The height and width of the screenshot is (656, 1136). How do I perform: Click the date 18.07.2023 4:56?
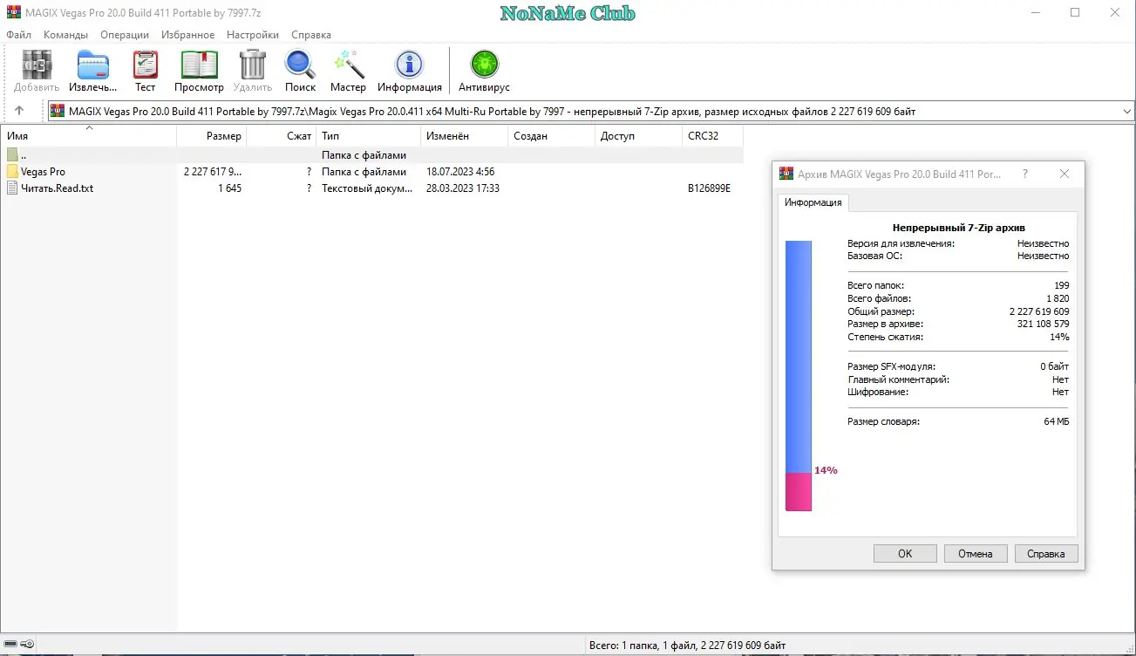click(460, 172)
